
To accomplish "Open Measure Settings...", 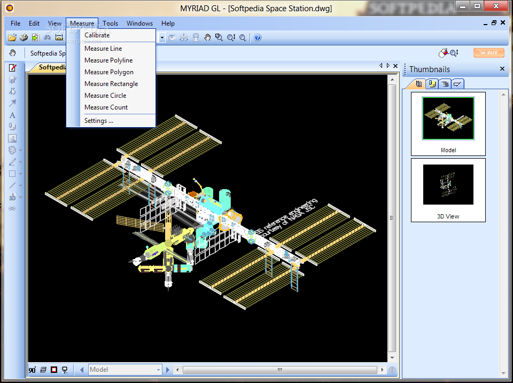I will click(111, 121).
